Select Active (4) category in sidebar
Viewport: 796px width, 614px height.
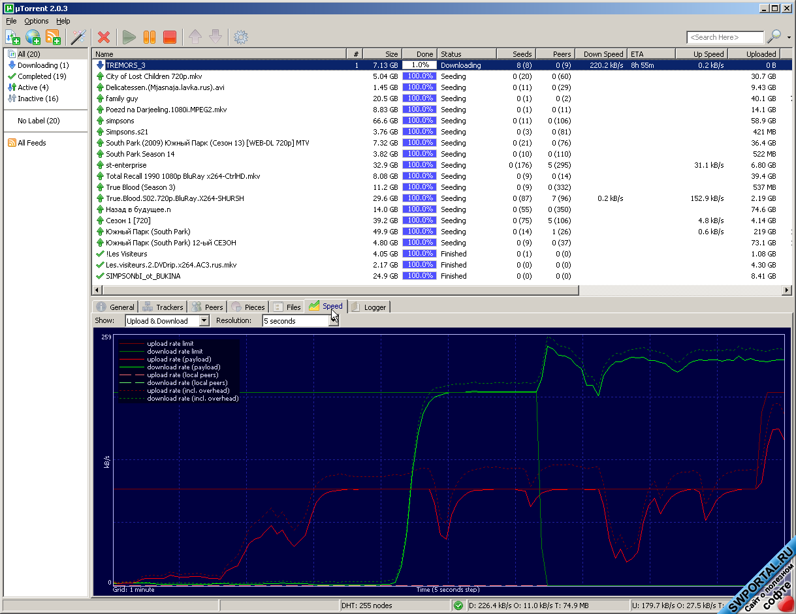[x=46, y=87]
